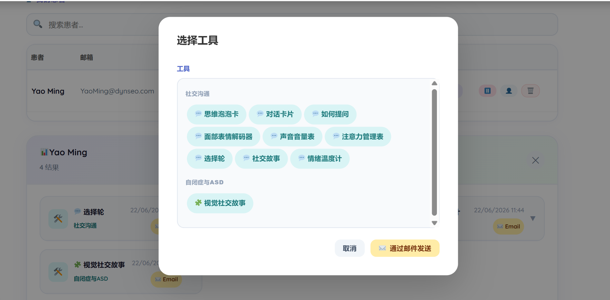Select the 情绪温度计 tool
The image size is (610, 300).
(320, 159)
